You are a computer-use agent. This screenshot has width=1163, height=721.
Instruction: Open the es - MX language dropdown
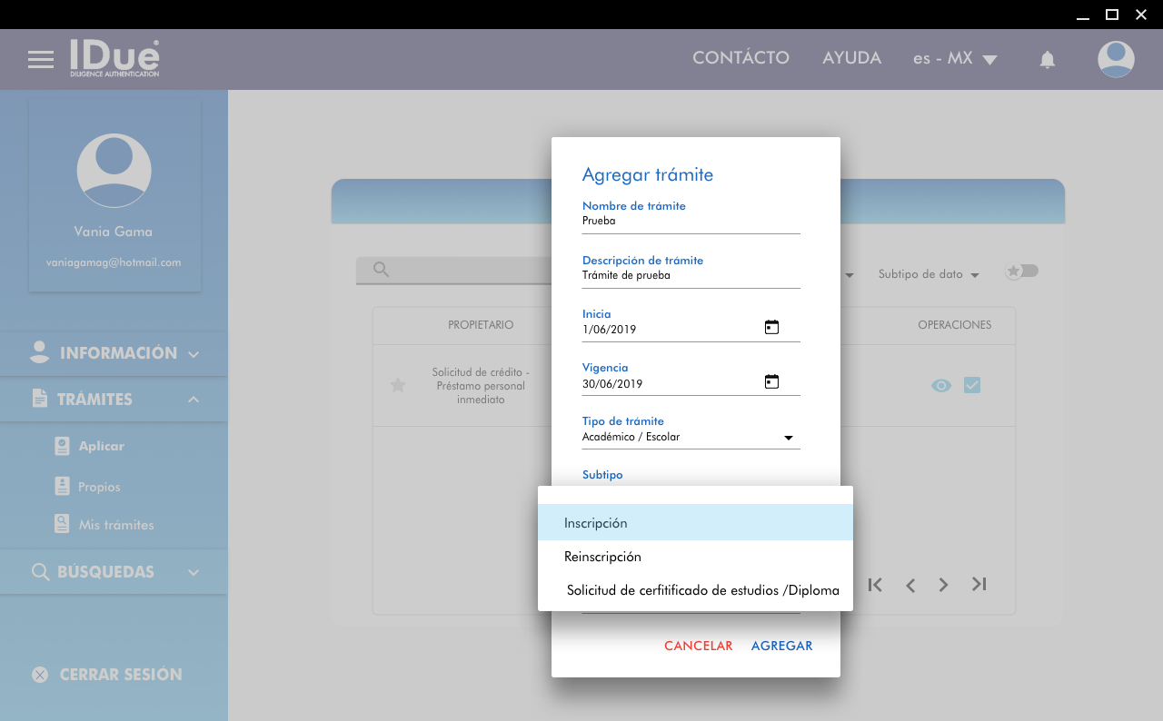tap(955, 59)
